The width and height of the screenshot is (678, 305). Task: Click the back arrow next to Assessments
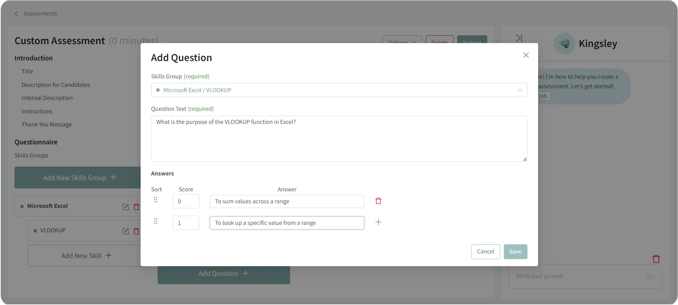pos(16,13)
